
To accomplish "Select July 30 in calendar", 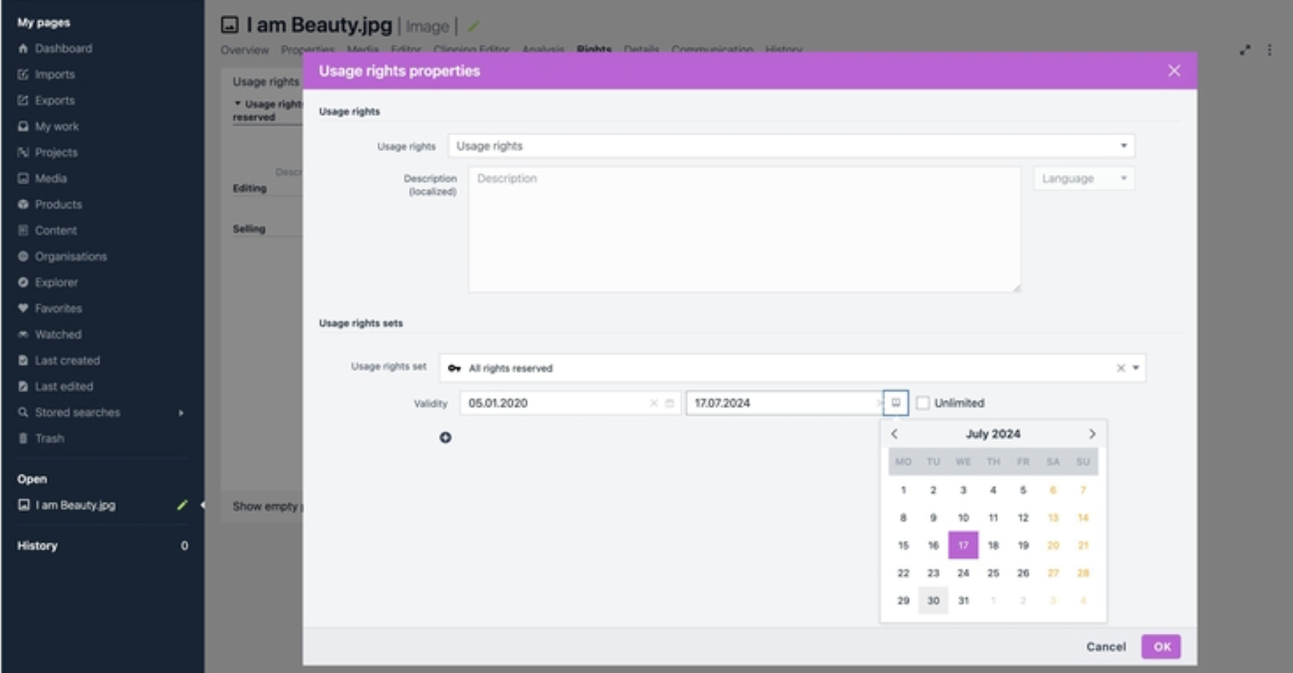I will coord(933,600).
